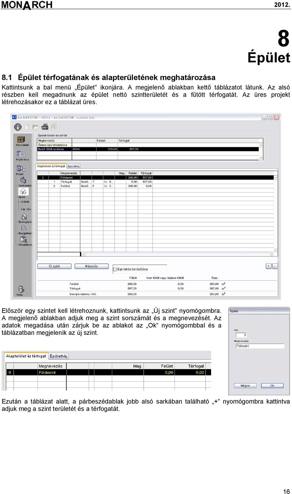Screen dimensions: 292x494
Task: Click the copy pages toolbar icon
Action: [x=54, y=126]
